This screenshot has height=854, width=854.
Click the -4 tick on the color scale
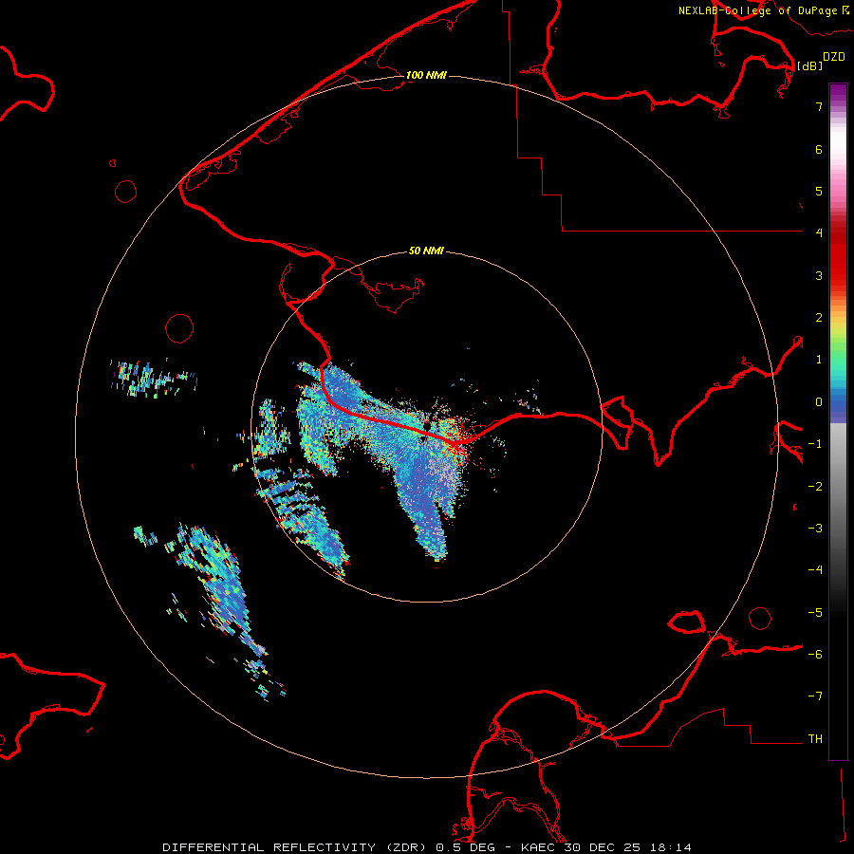click(x=815, y=570)
